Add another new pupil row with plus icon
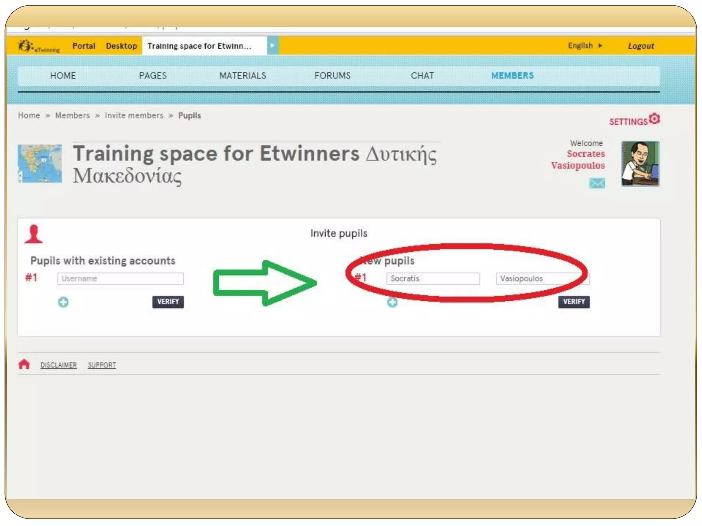This screenshot has height=526, width=702. pyautogui.click(x=392, y=302)
